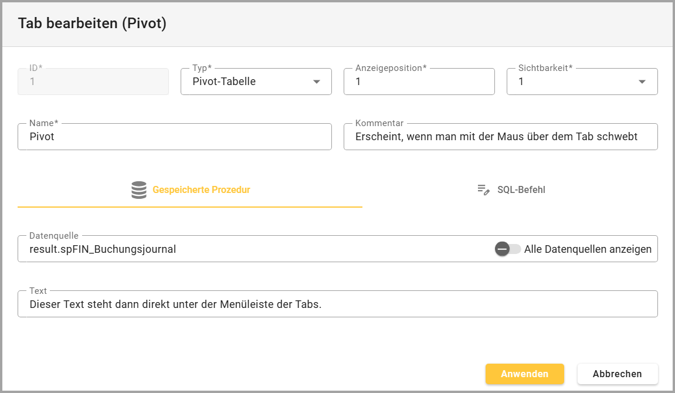Click the Text field below Datenquelle
This screenshot has width=675, height=393.
(337, 304)
